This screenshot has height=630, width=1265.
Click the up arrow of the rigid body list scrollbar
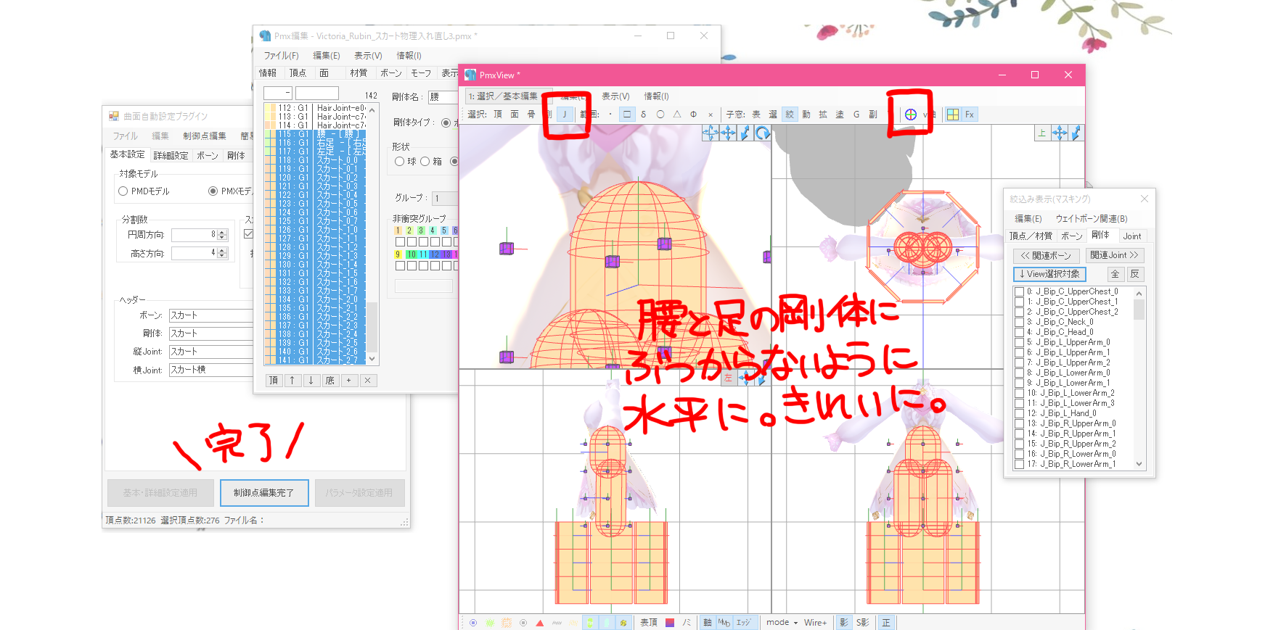372,110
